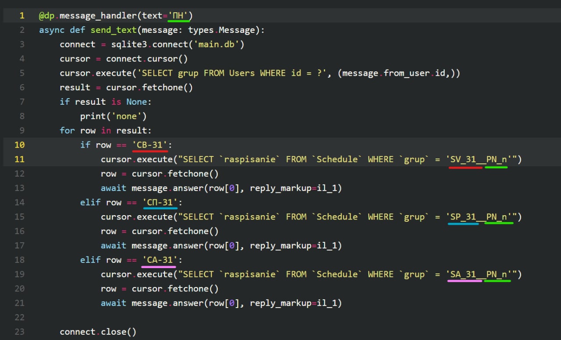Click line number 14 in gutter
This screenshot has height=340, width=561.
pos(19,202)
